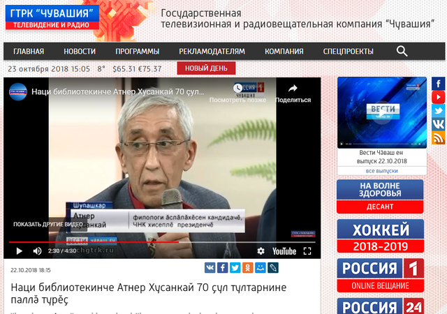Open Twitter page from side social bar
Viewport: 447px width, 314px height.
[438, 110]
